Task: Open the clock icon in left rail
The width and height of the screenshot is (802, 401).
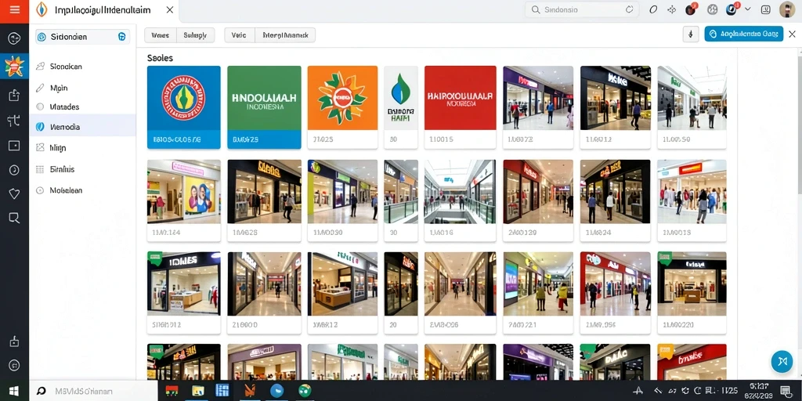Action: (x=14, y=170)
